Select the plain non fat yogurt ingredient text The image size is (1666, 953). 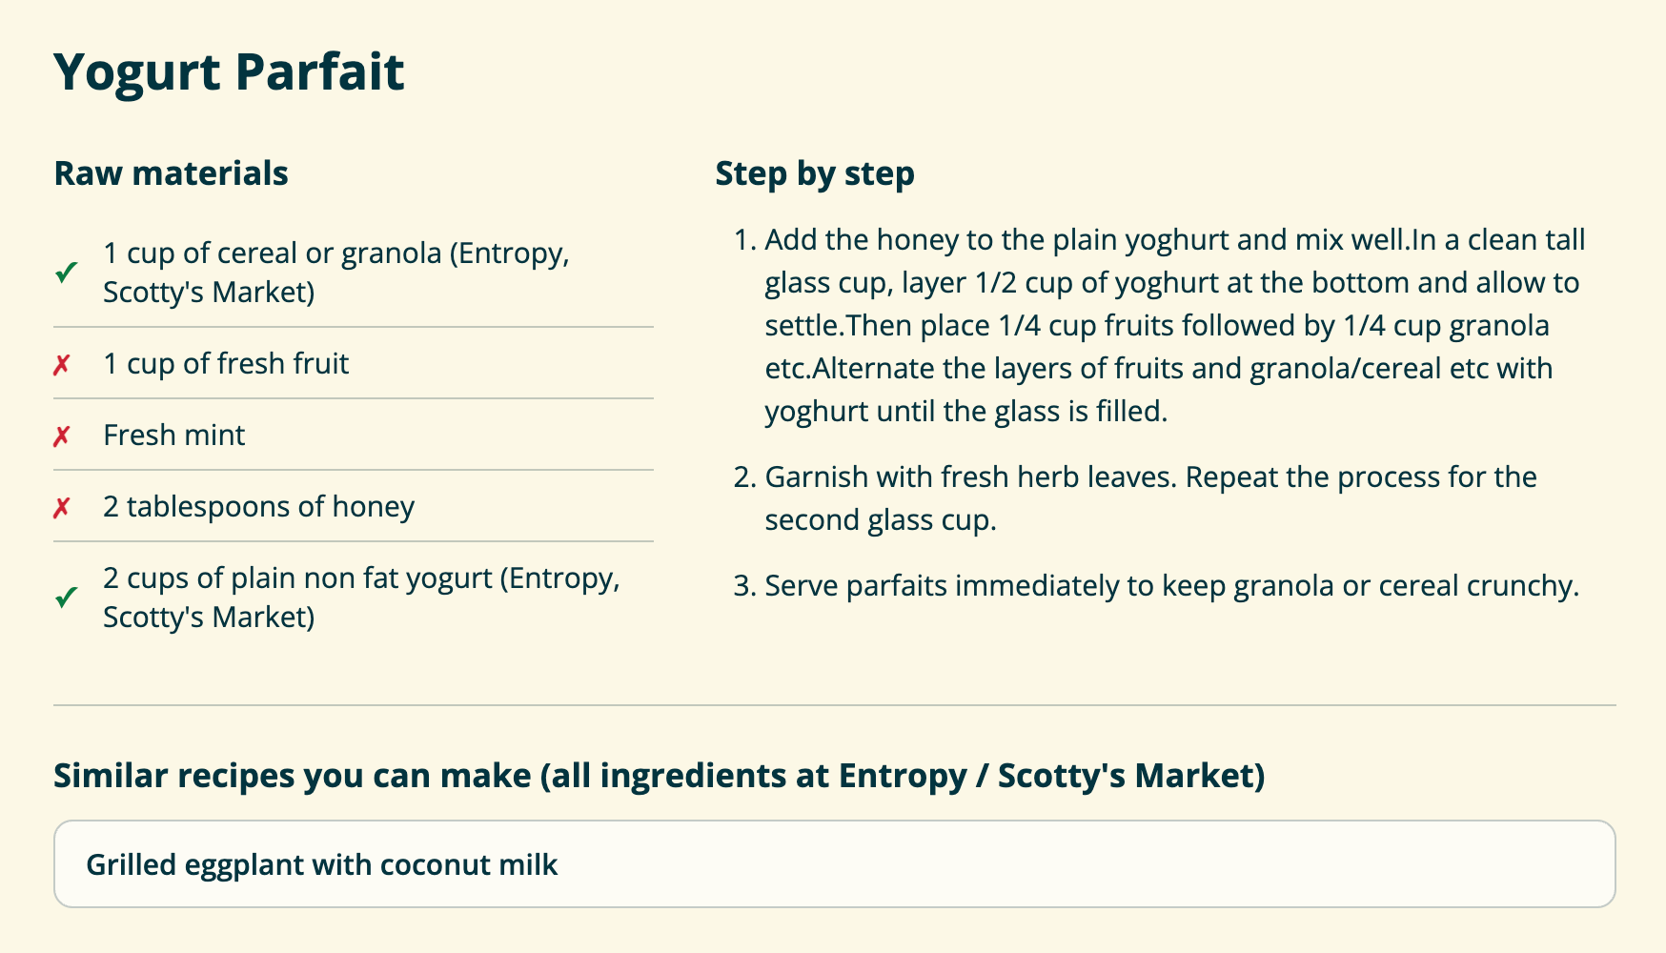click(360, 598)
